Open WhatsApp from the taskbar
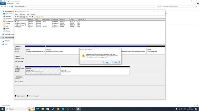Viewport: 199px width, 111px height. (x=68, y=109)
